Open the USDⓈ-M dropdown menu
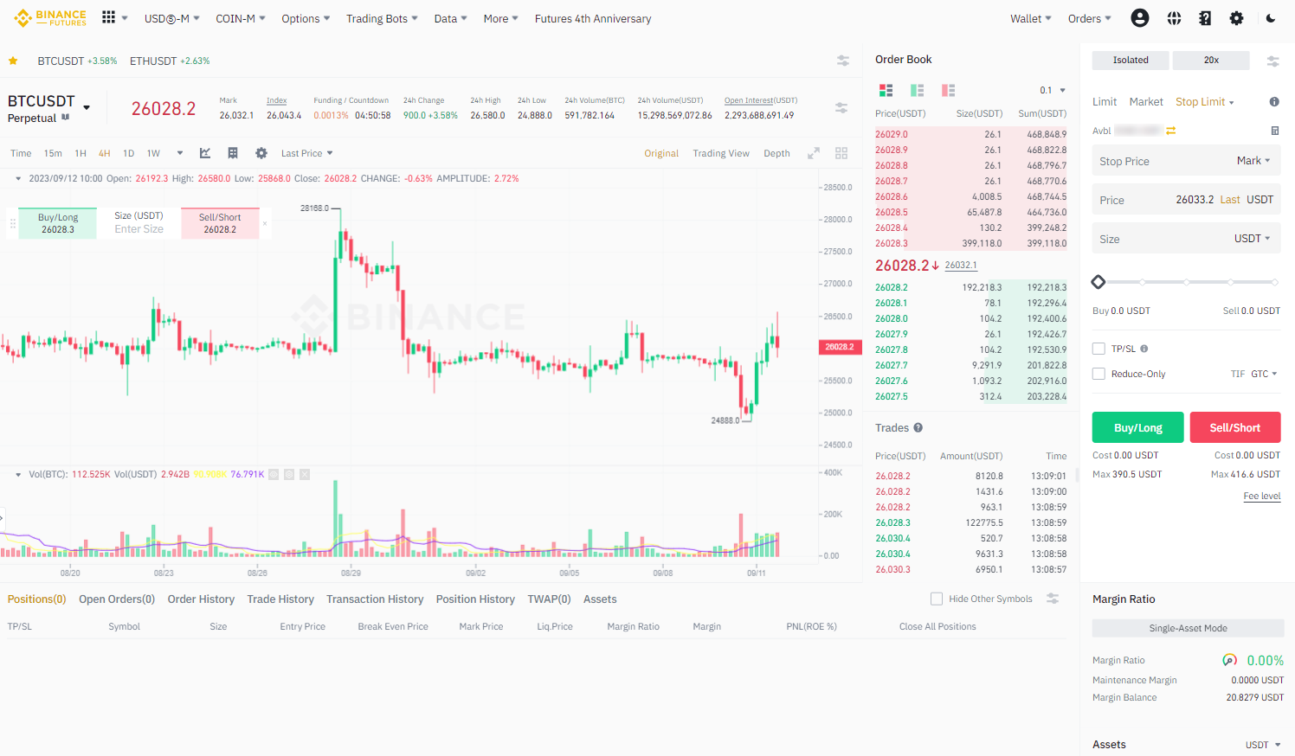 click(x=171, y=18)
